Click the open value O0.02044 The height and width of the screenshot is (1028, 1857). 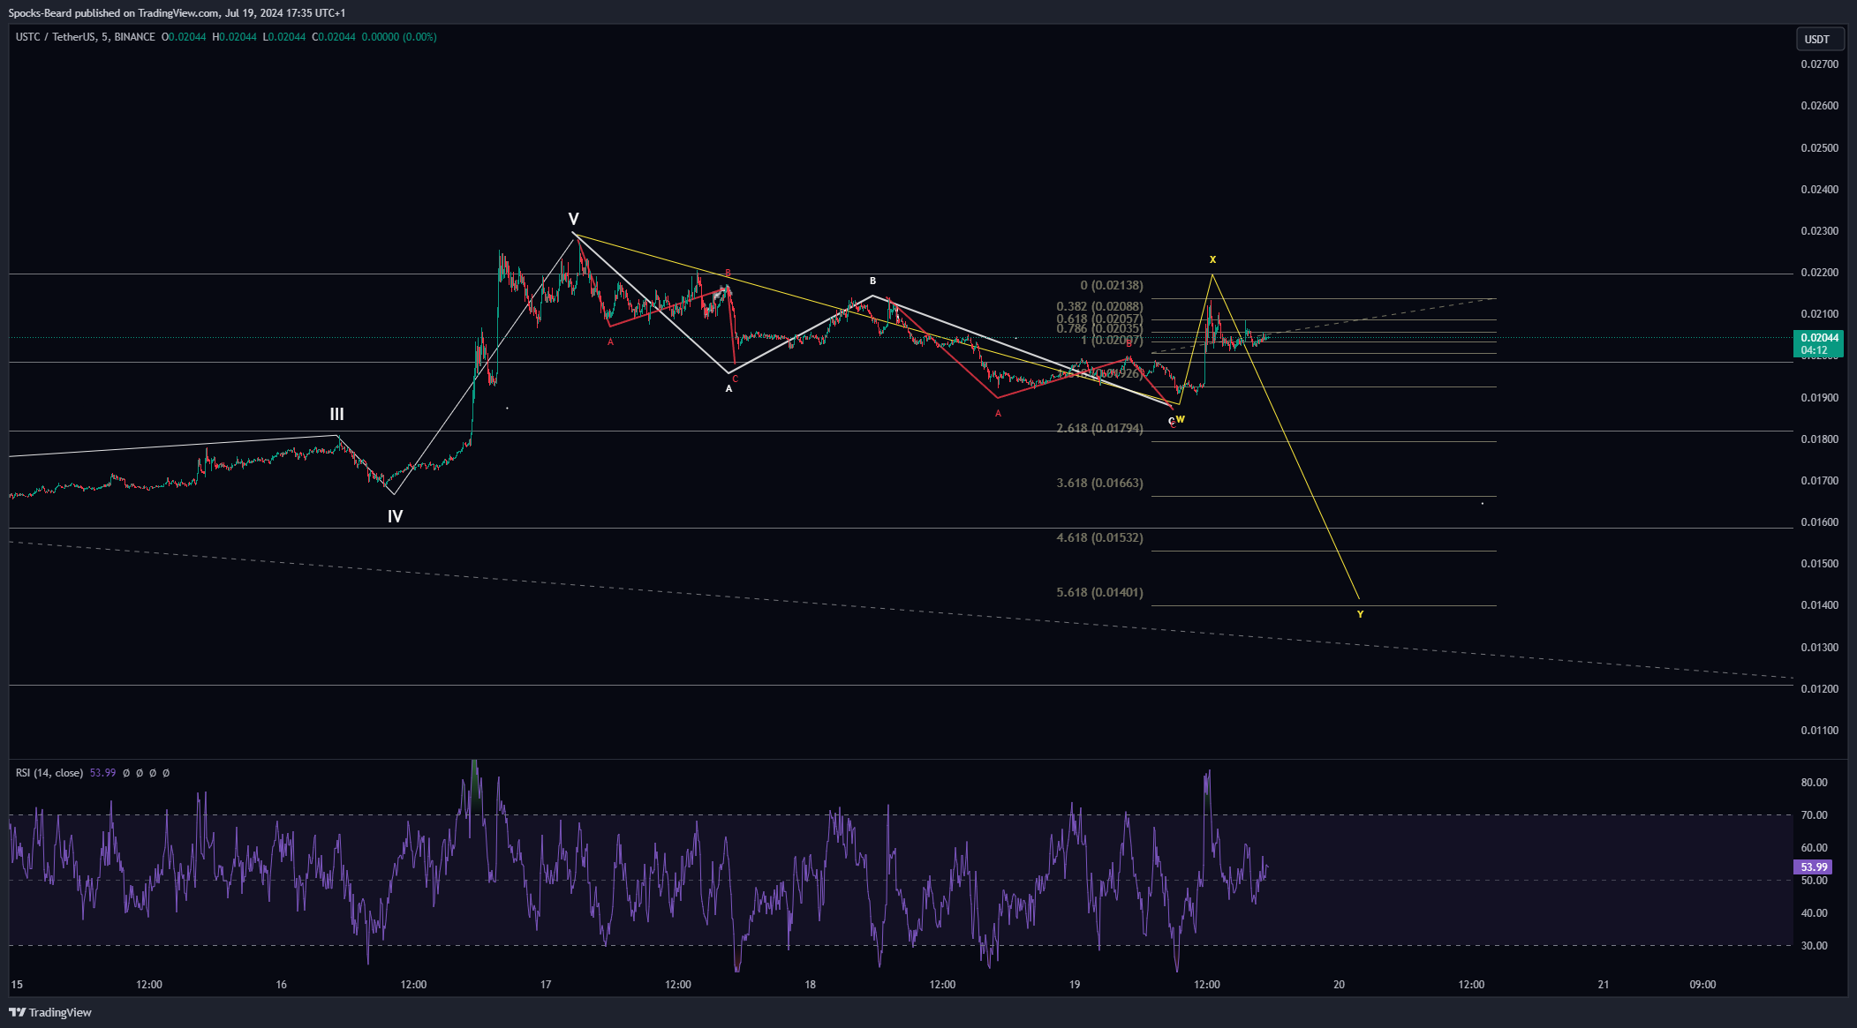click(184, 37)
